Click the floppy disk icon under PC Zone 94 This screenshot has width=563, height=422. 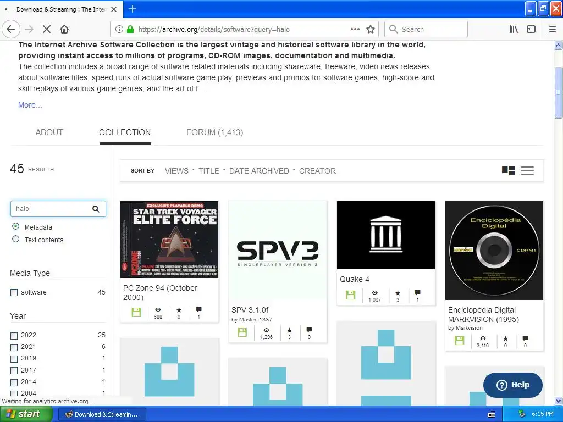[x=136, y=312]
